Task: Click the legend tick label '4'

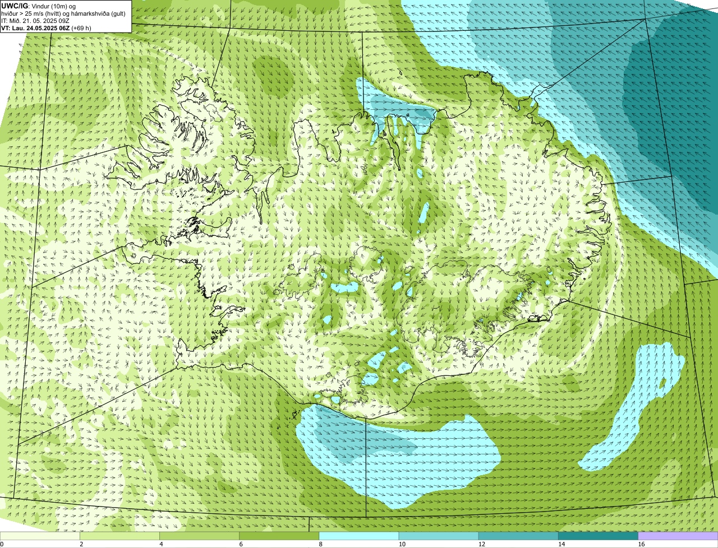Action: coord(161,544)
